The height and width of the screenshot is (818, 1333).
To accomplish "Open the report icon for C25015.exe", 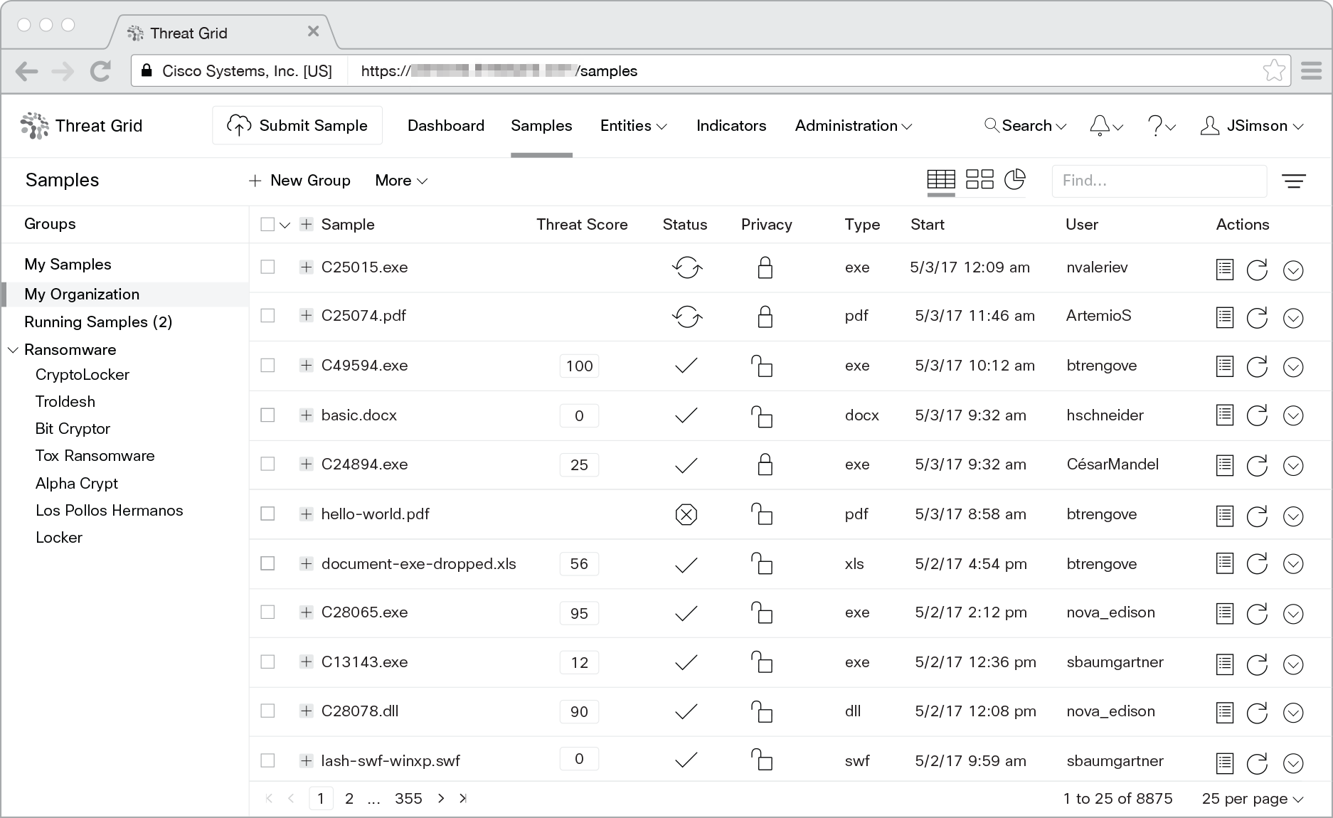I will click(1224, 270).
